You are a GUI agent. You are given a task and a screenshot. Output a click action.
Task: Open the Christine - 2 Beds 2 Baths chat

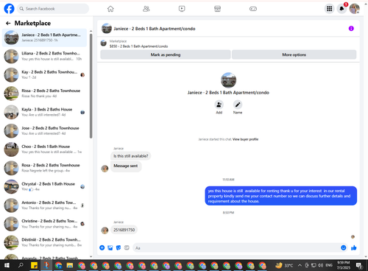coord(44,224)
